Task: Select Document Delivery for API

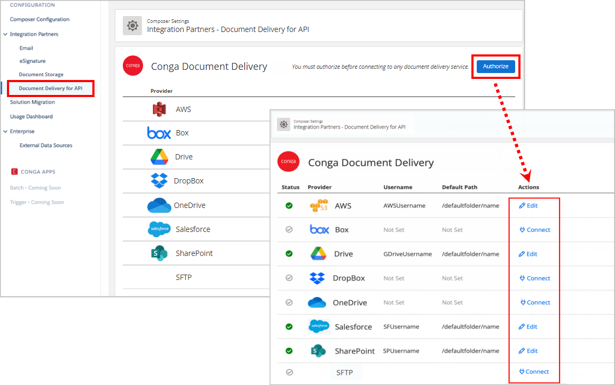Action: [51, 88]
